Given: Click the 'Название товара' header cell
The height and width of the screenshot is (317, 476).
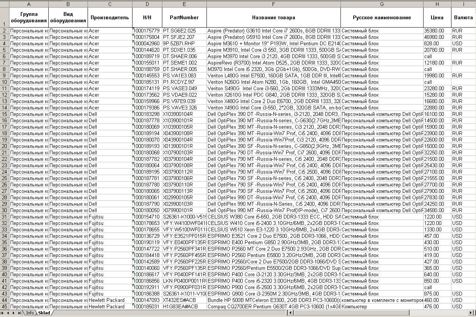Looking at the screenshot, I should pyautogui.click(x=274, y=17).
